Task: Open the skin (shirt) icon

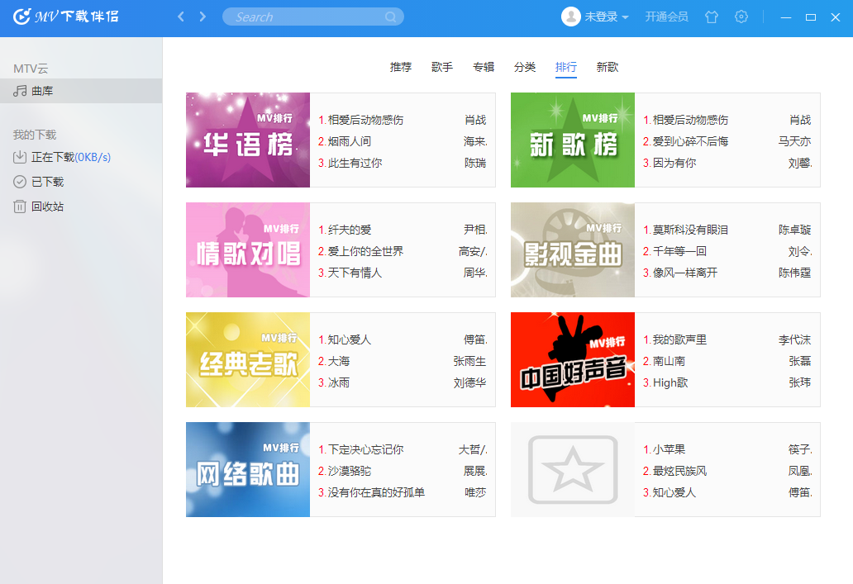Action: click(712, 17)
